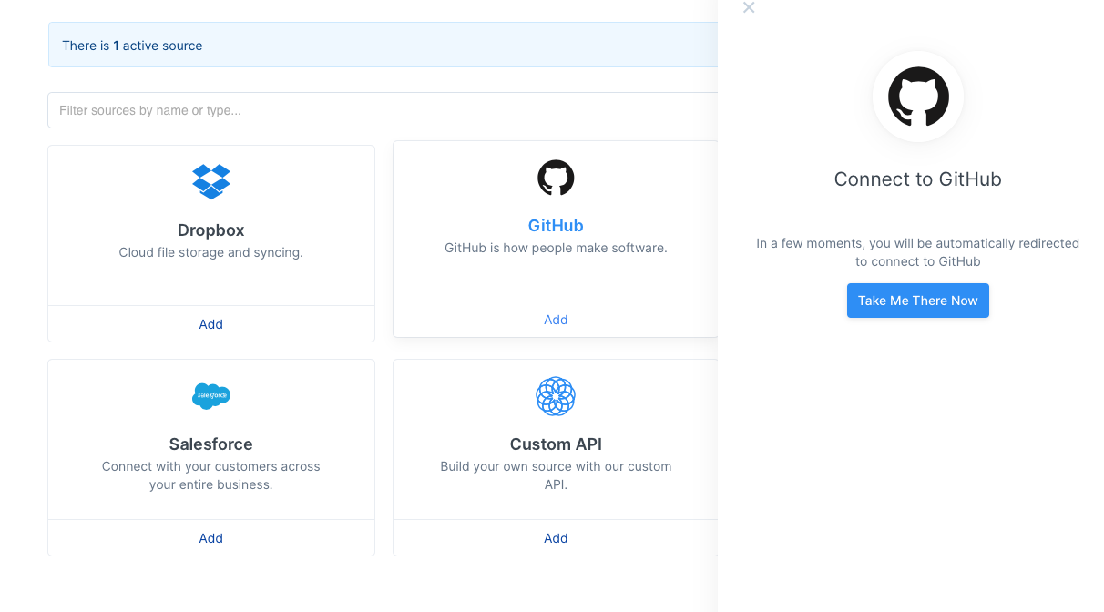Open the GitHub card title link

pyautogui.click(x=556, y=226)
